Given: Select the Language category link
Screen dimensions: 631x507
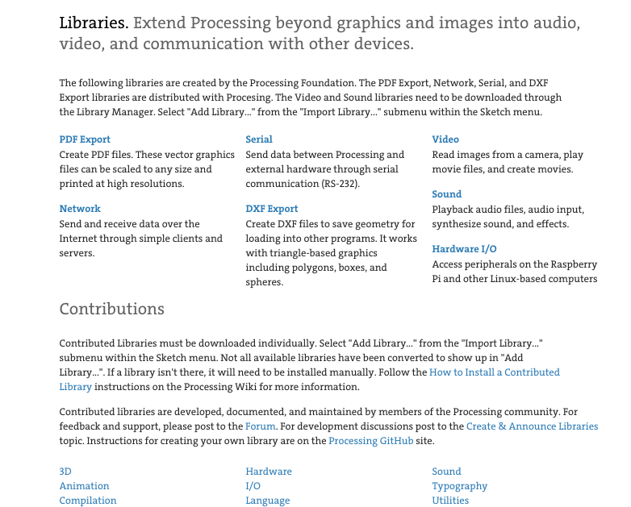Looking at the screenshot, I should (x=268, y=501).
